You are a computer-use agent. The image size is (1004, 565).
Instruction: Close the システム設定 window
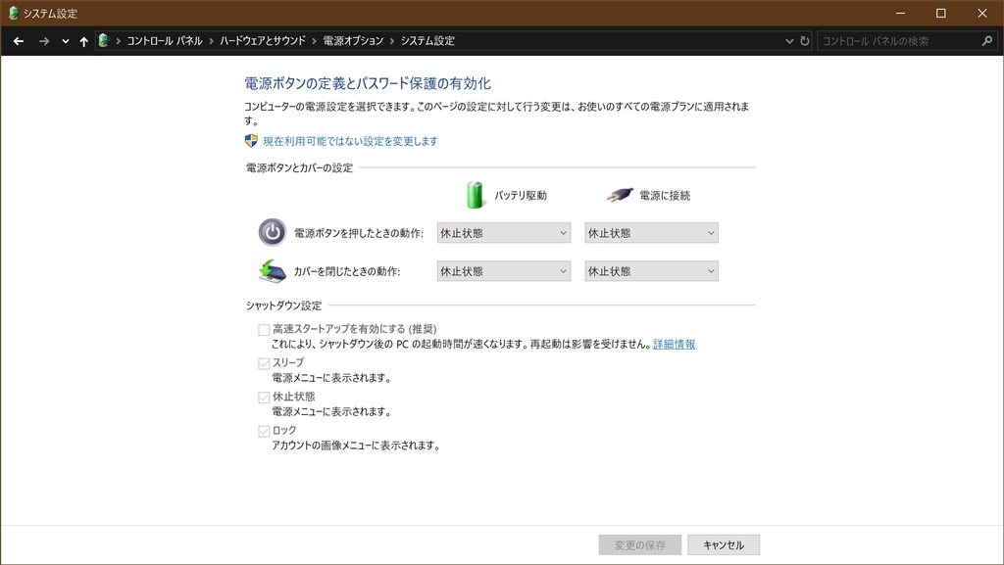[x=982, y=13]
